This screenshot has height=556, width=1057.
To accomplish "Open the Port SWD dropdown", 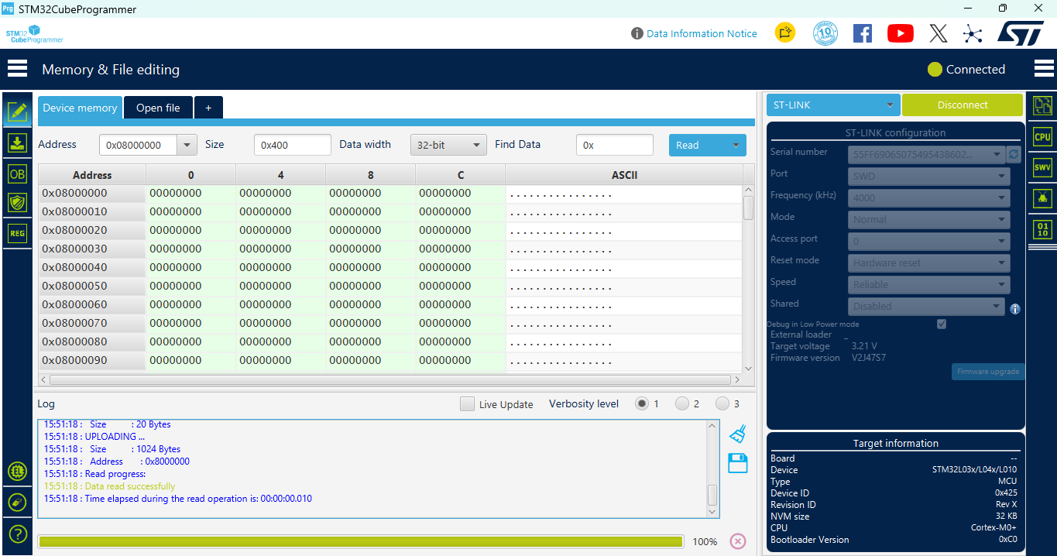I will point(929,177).
